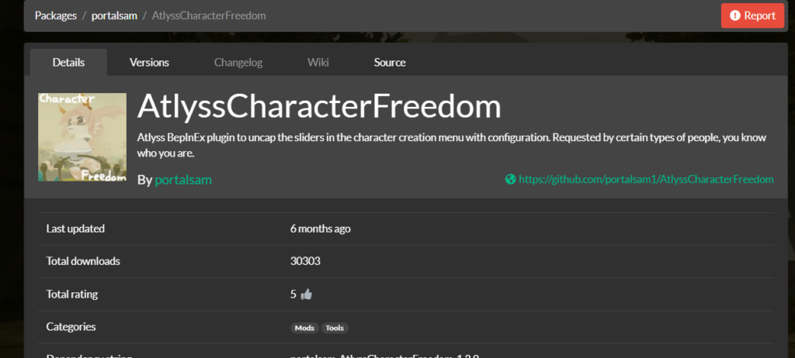795x358 pixels.
Task: Click the Report button
Action: click(x=752, y=15)
